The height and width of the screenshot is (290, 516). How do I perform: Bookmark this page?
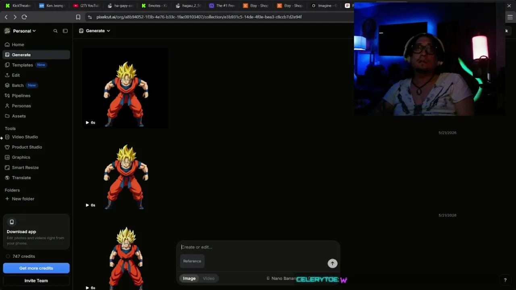[x=78, y=17]
